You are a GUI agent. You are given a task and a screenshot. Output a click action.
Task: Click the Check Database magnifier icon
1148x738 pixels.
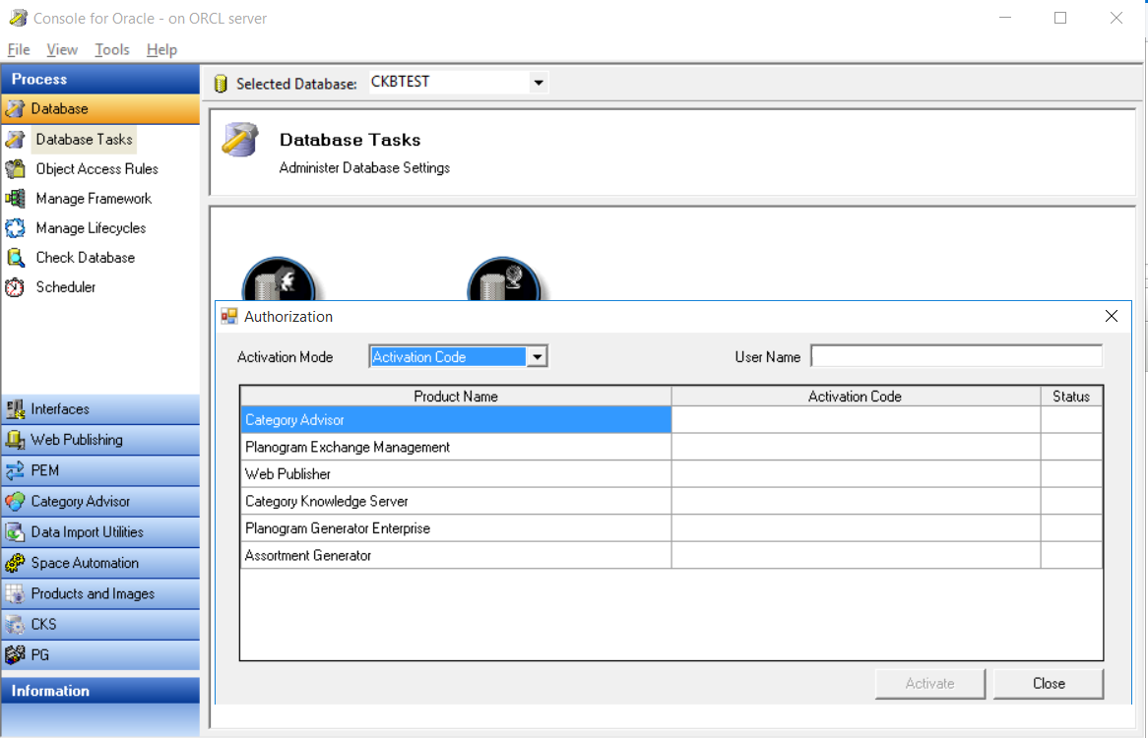tap(15, 258)
